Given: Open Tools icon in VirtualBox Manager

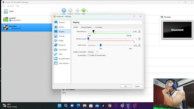Looking at the screenshot, I should point(6,11).
